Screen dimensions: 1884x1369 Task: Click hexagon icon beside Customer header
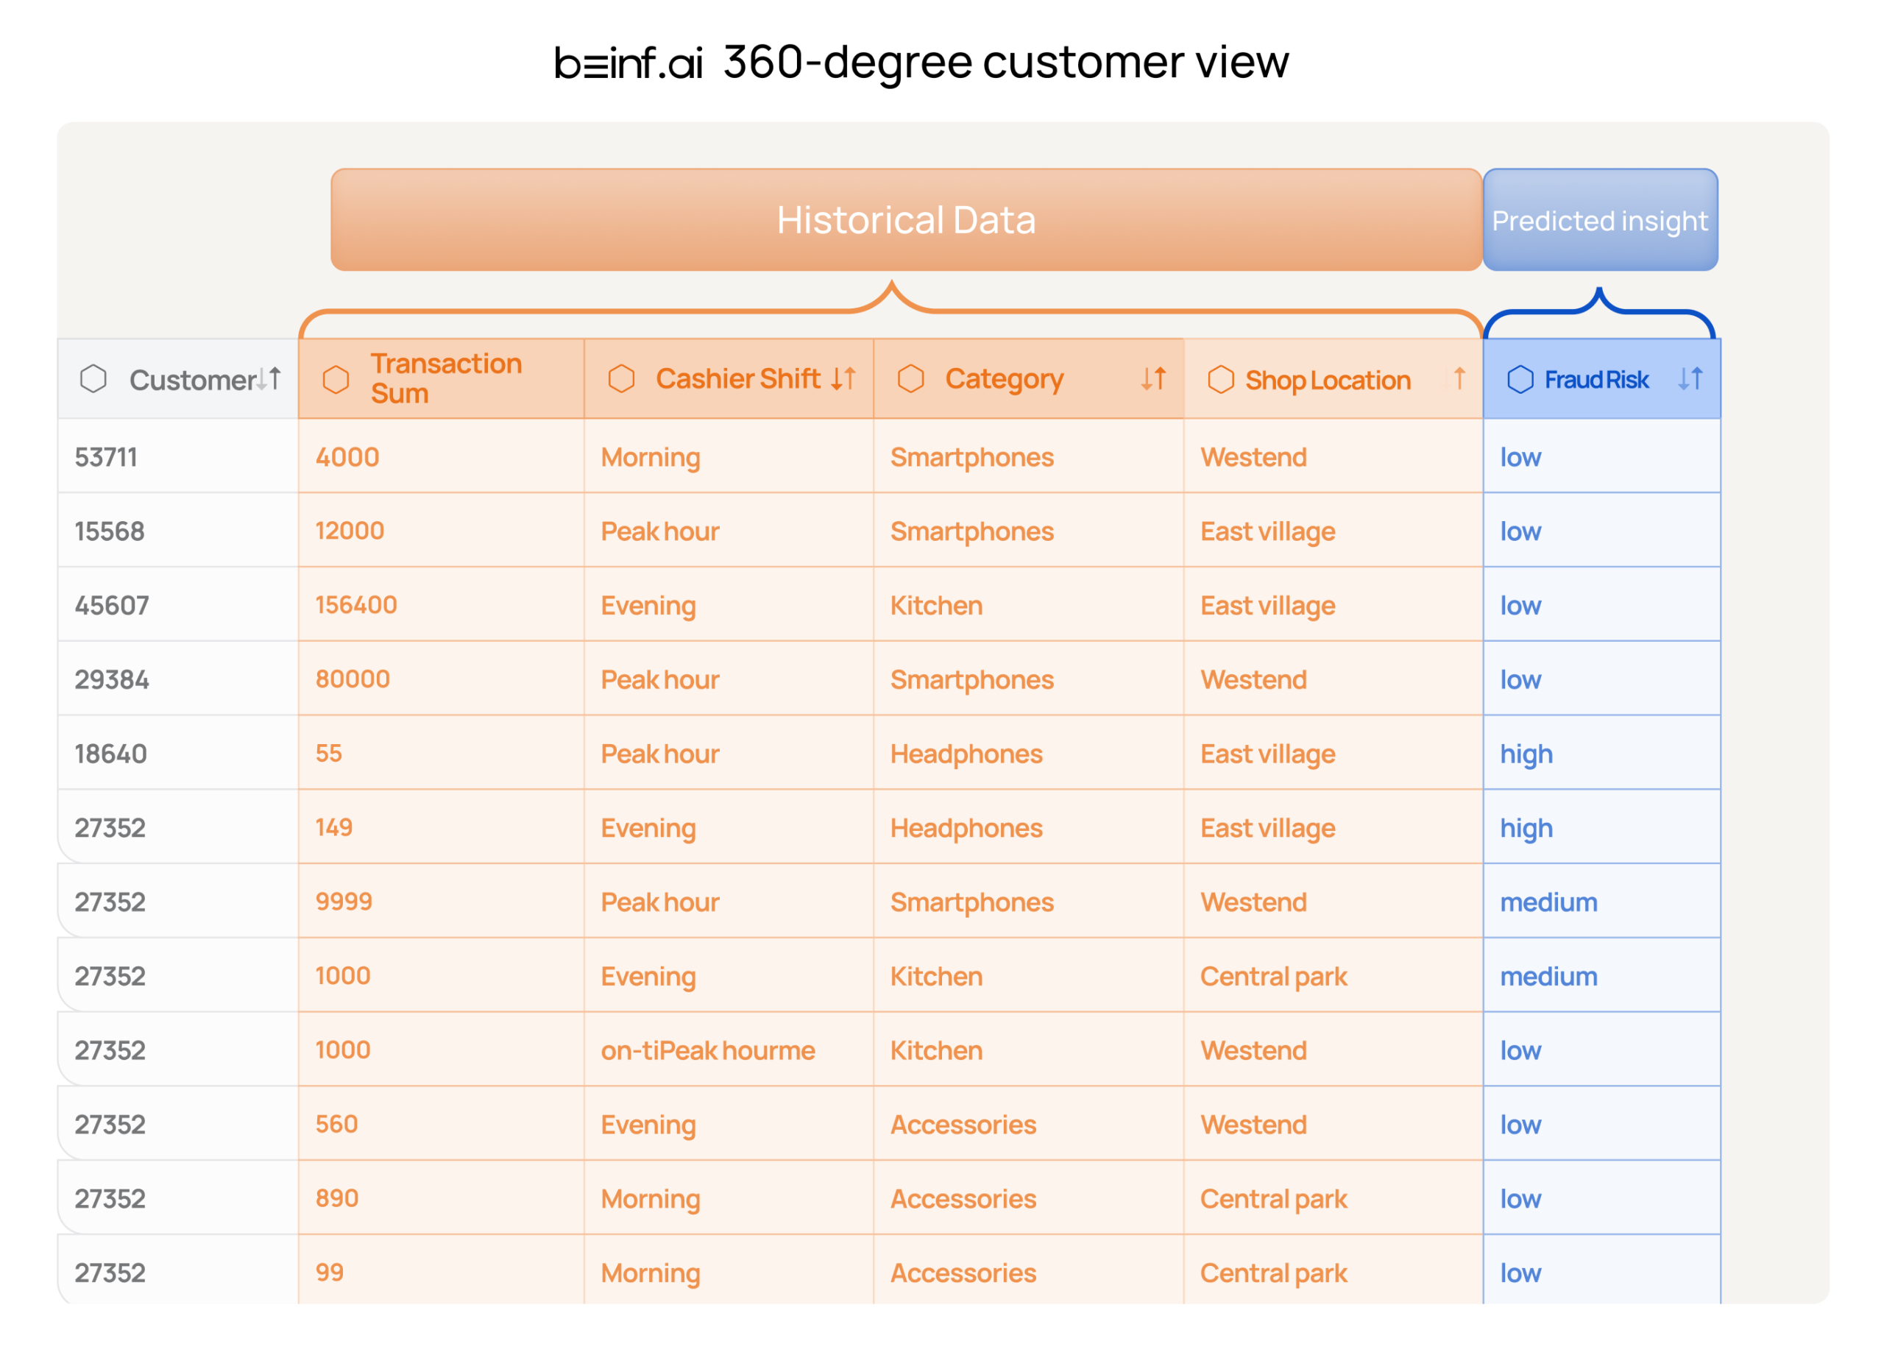tap(93, 379)
